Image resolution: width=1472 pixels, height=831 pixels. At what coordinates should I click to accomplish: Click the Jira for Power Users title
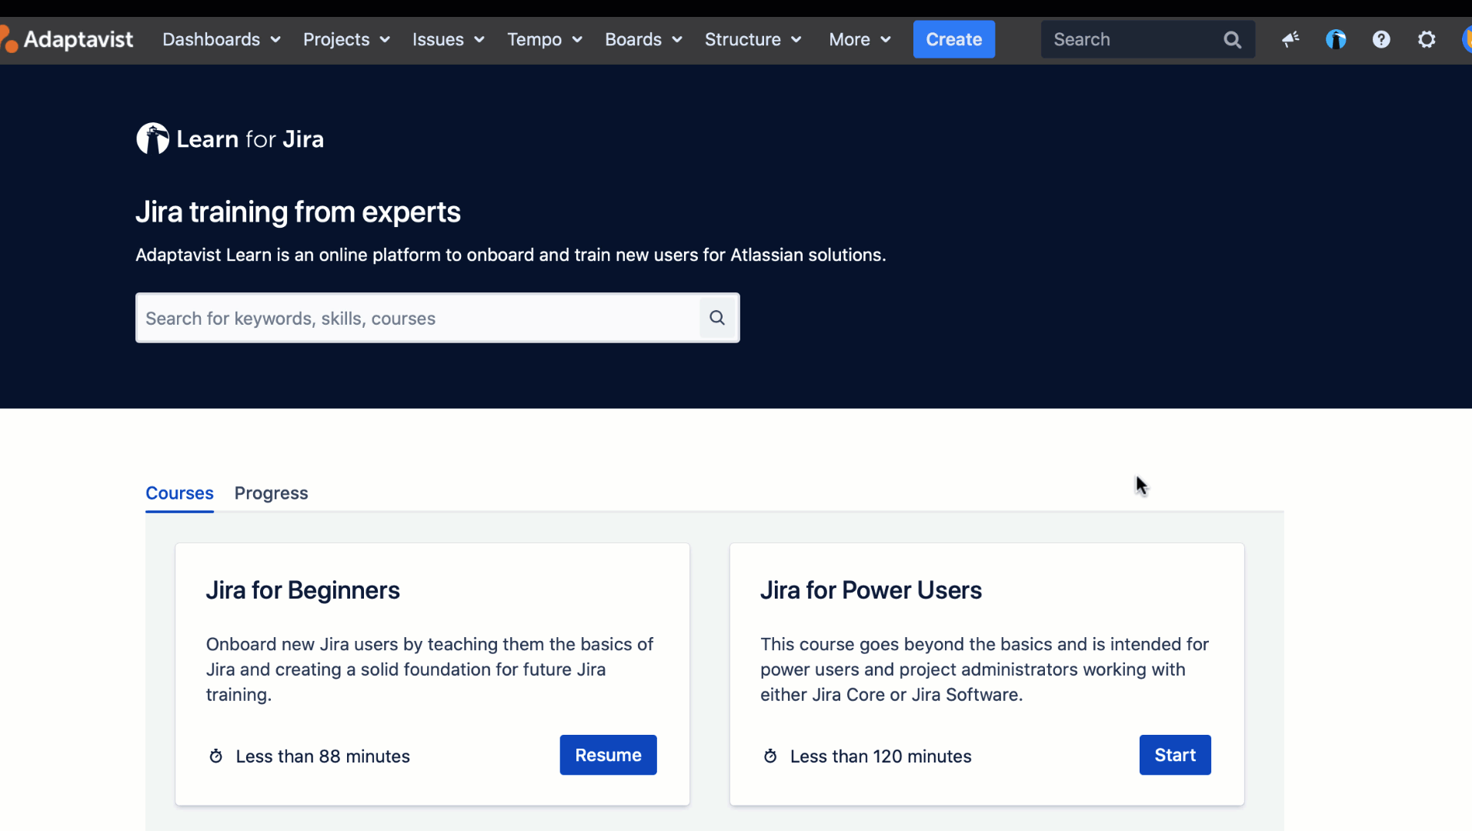[x=871, y=590]
